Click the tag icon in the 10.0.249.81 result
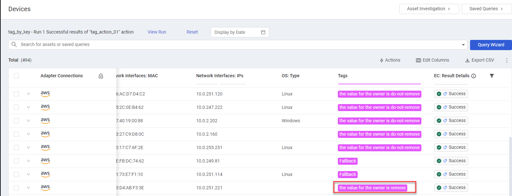Viewport: 512px width, 196px height. click(x=445, y=161)
